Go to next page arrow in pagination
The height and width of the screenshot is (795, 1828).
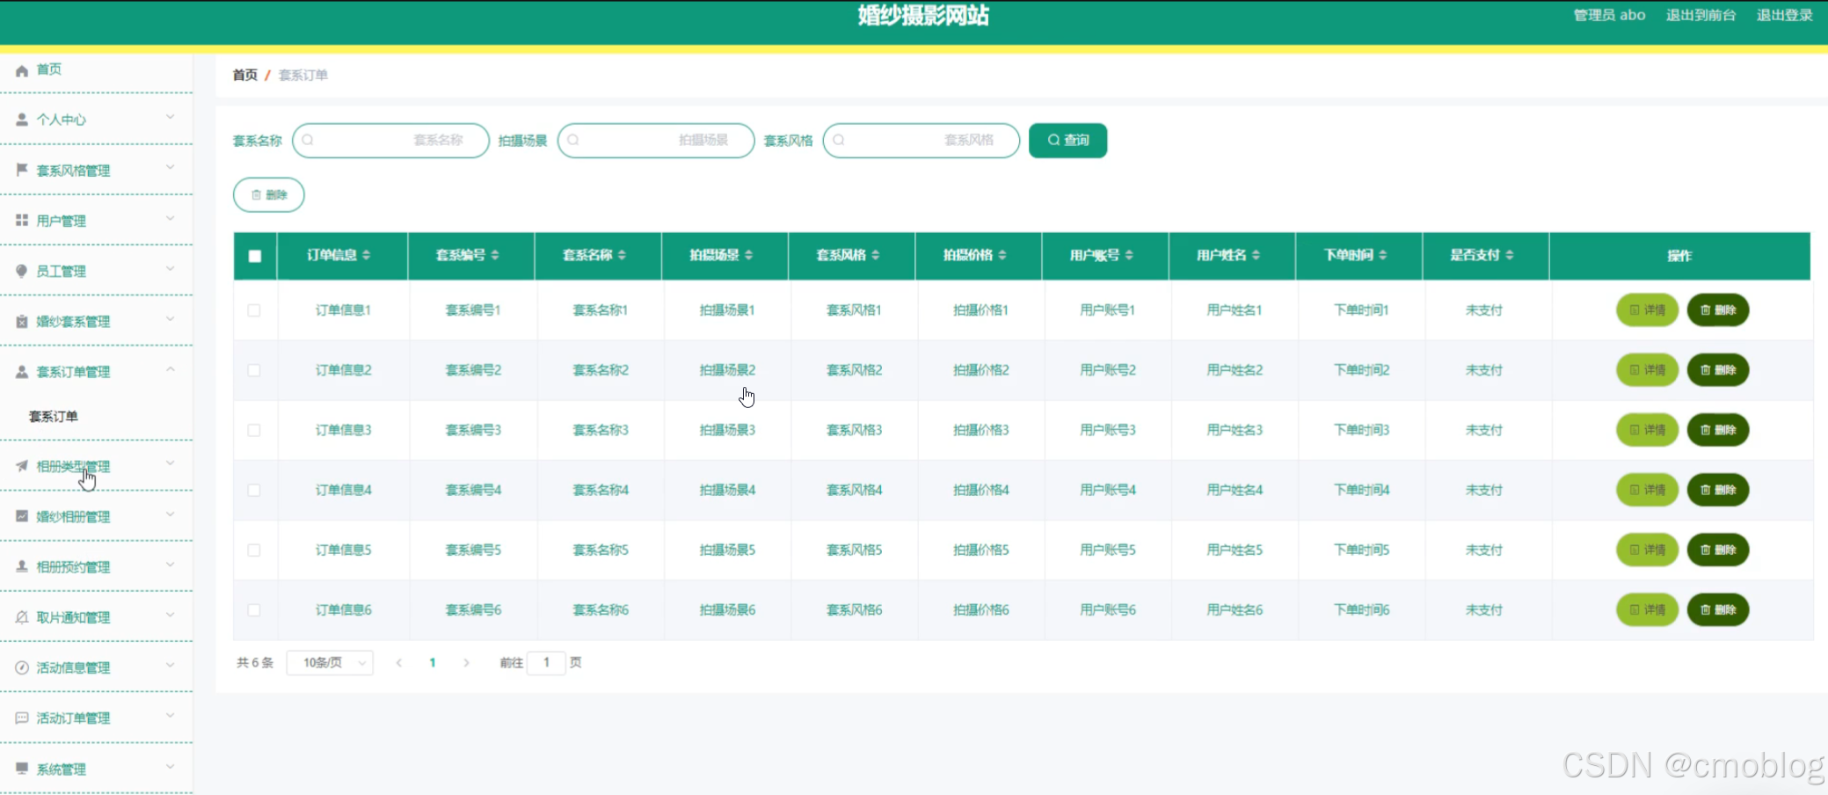(466, 663)
